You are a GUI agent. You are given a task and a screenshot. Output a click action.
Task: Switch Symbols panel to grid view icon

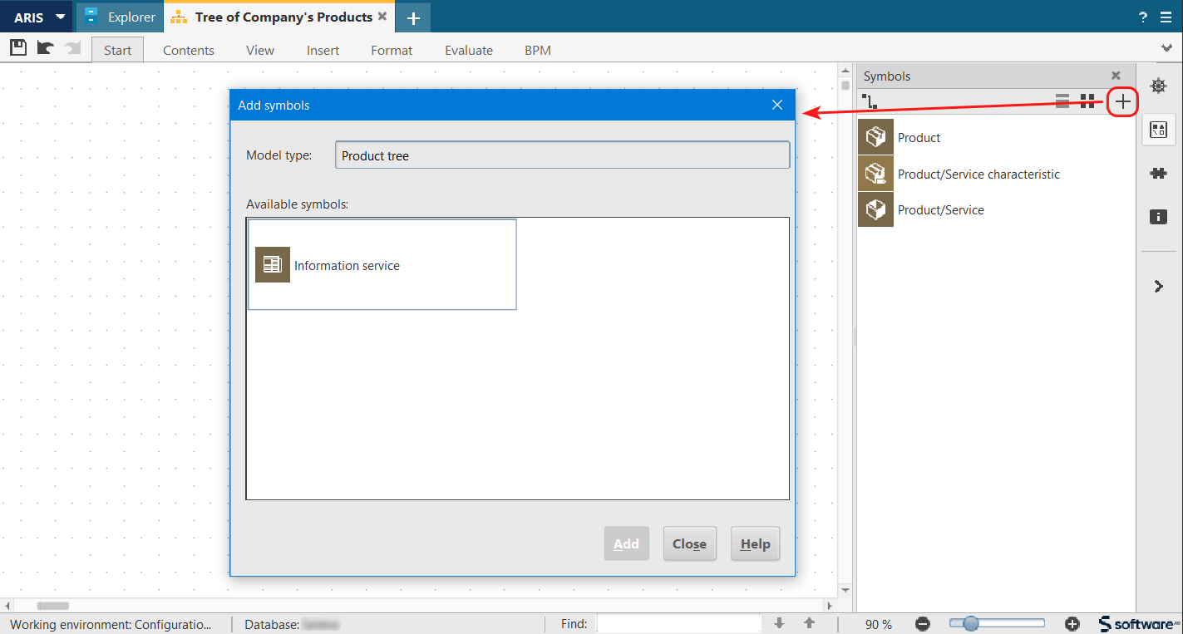pyautogui.click(x=1087, y=101)
